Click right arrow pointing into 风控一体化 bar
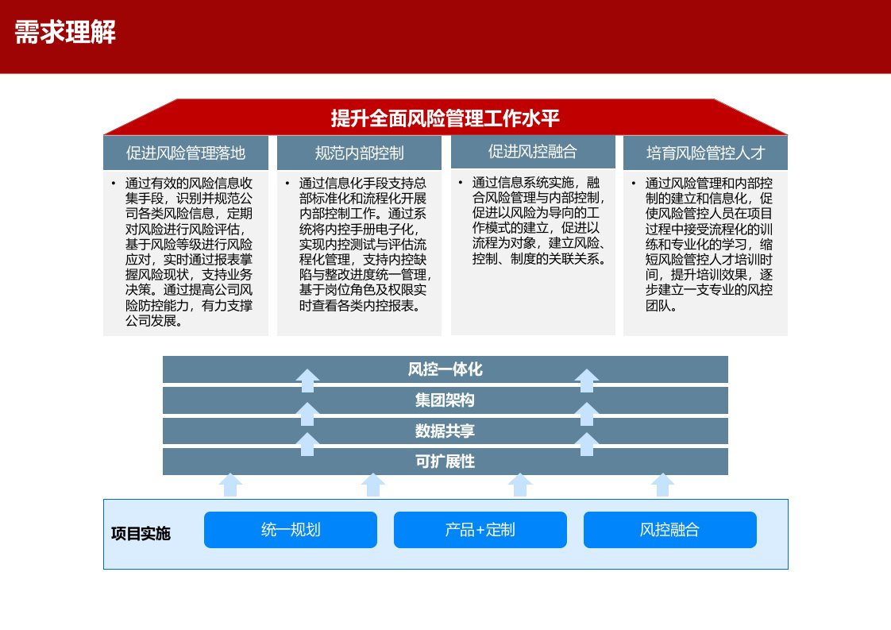This screenshot has width=891, height=630. tap(586, 381)
